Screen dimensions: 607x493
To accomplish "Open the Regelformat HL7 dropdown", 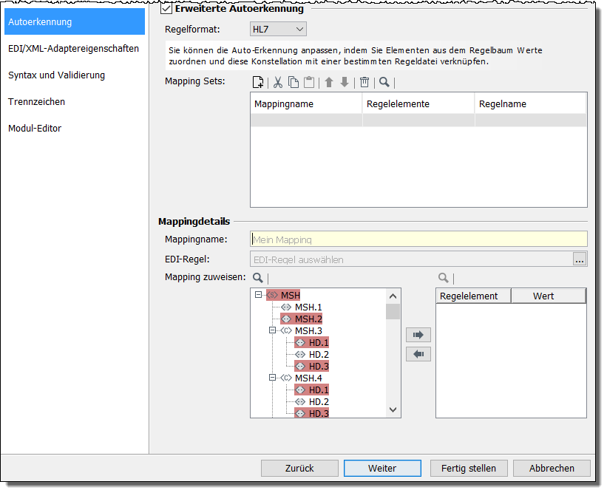I will click(278, 29).
